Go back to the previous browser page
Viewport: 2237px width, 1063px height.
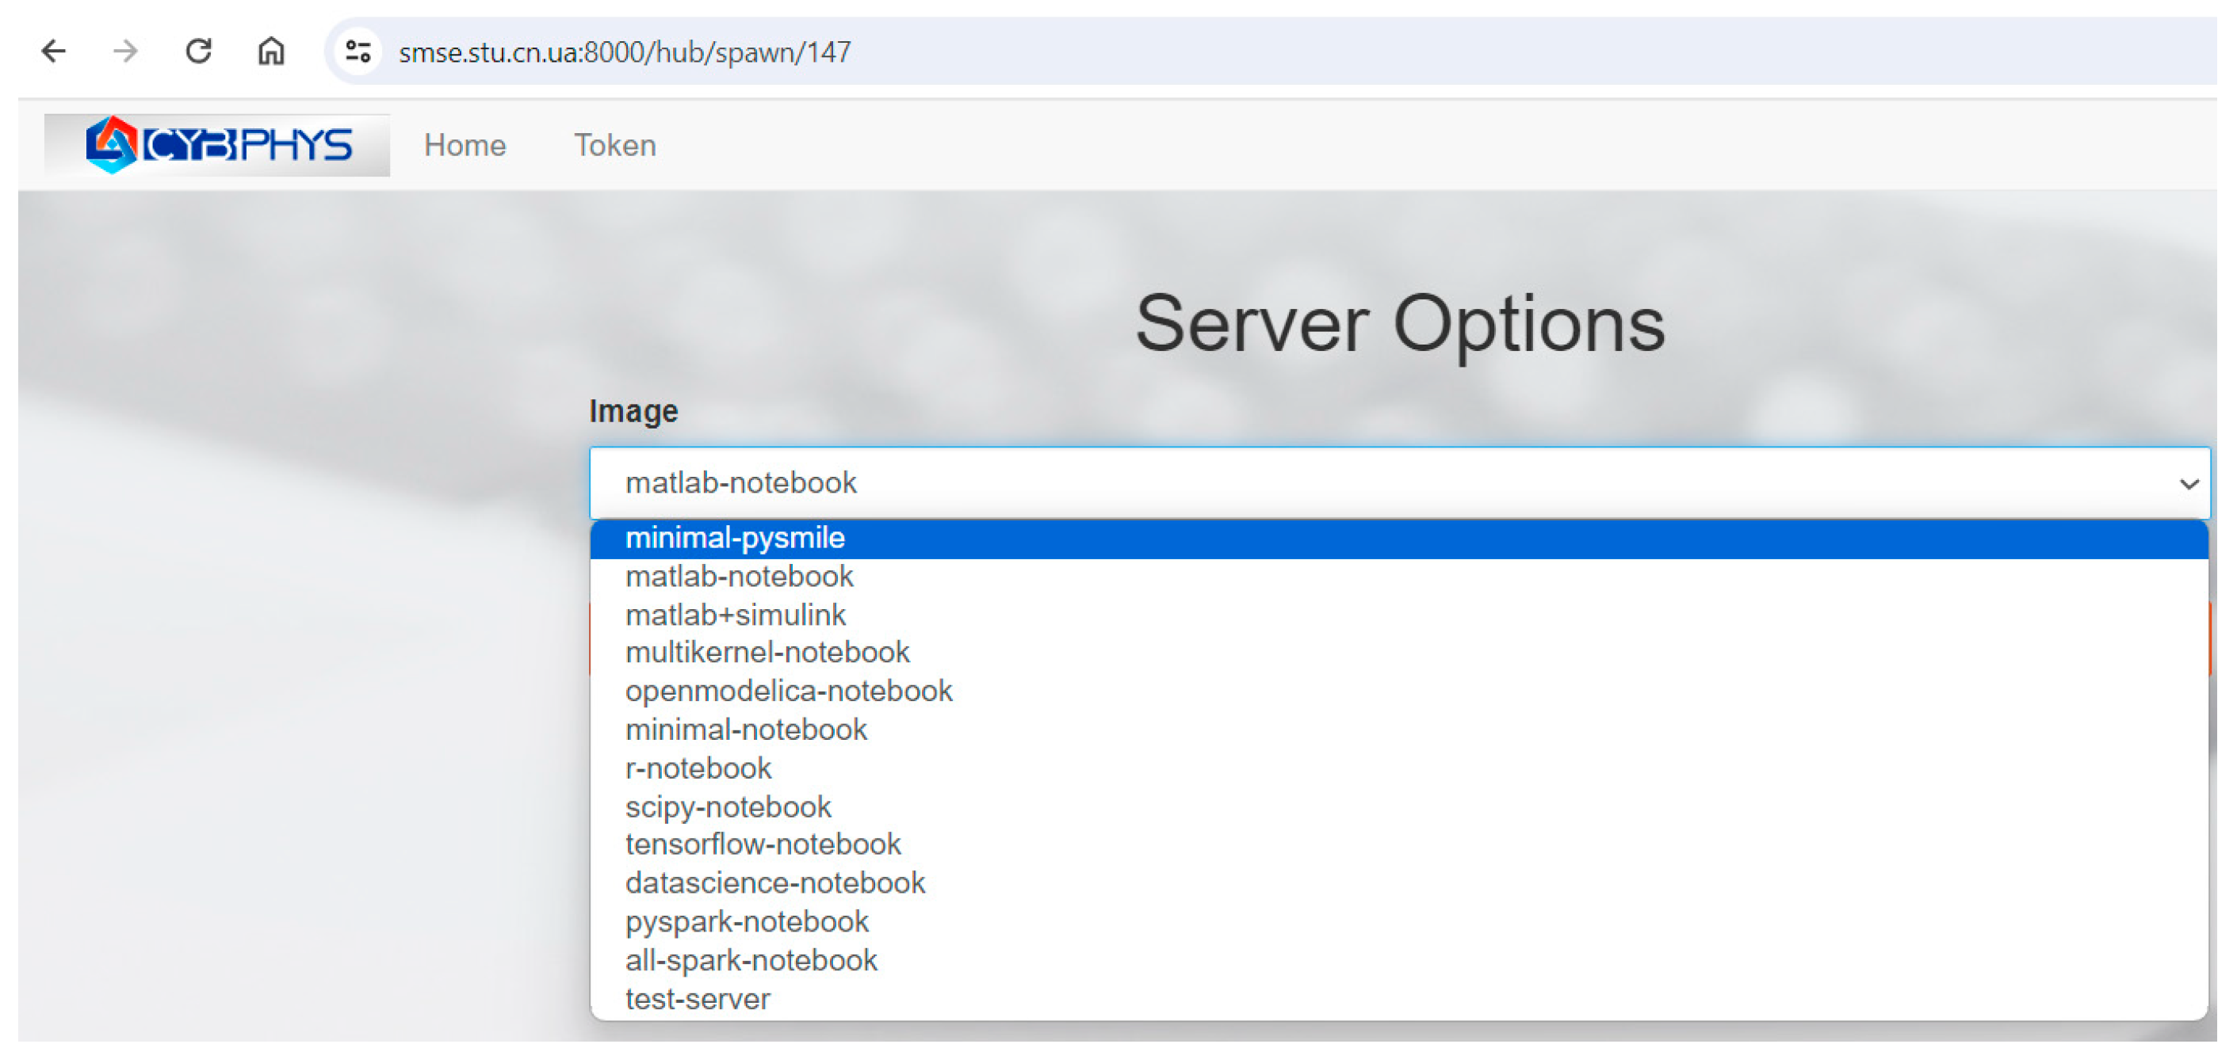[54, 51]
